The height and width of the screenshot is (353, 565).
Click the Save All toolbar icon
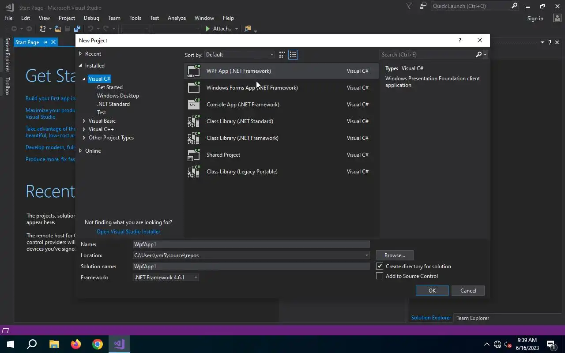[77, 29]
